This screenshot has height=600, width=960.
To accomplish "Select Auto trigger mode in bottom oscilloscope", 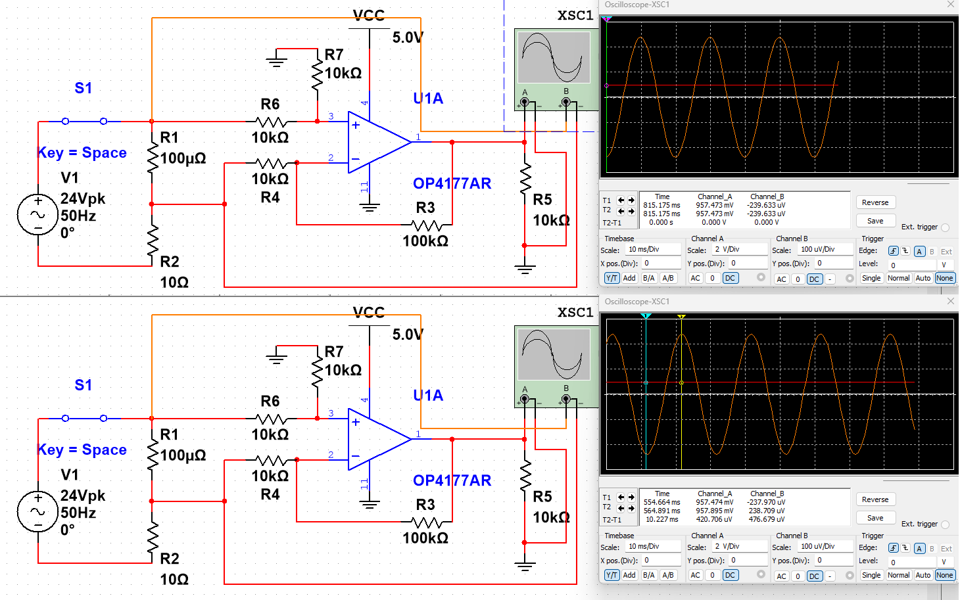I will pos(923,575).
